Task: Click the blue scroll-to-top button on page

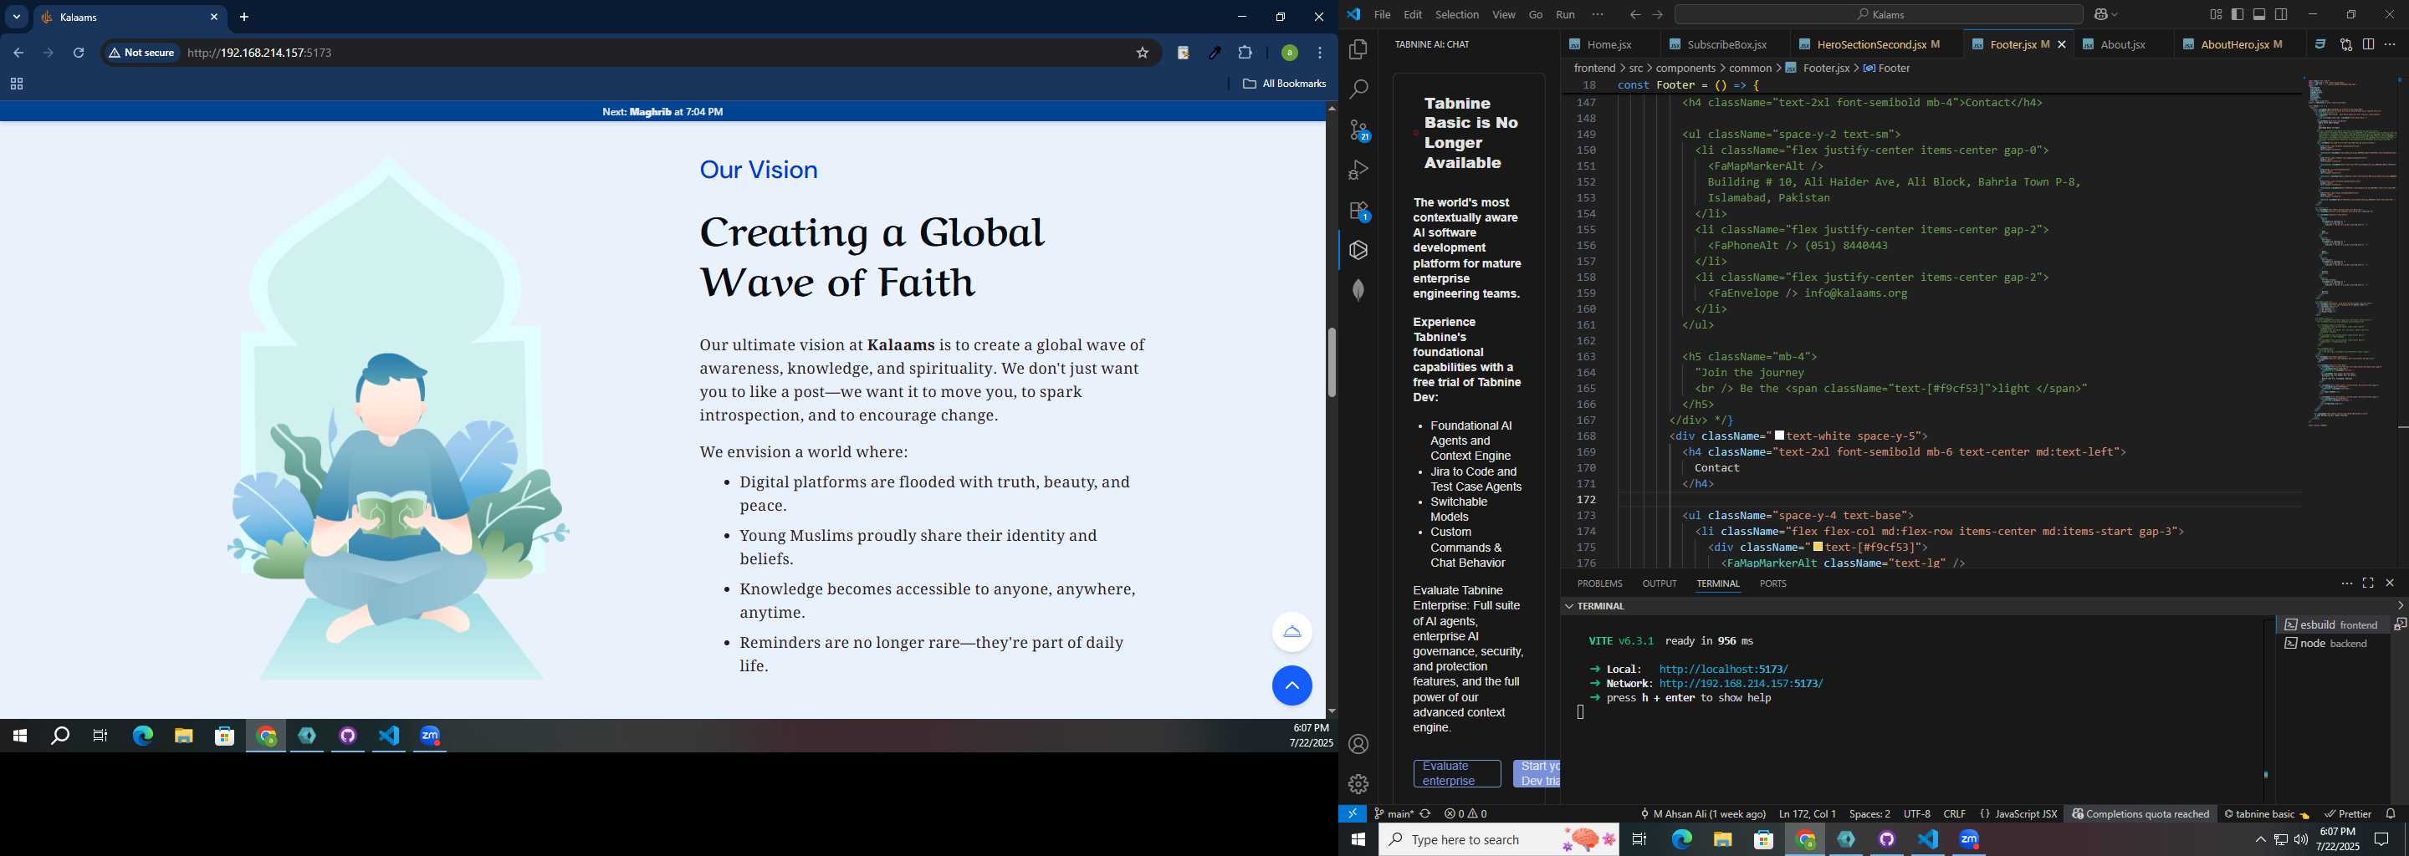Action: pyautogui.click(x=1291, y=686)
